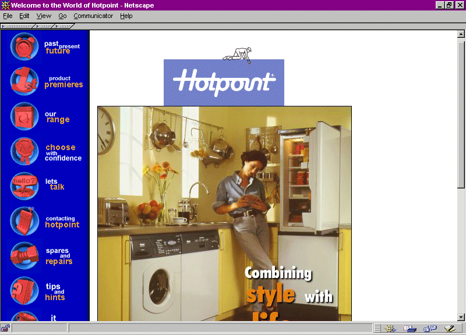
Task: Click the scrollbar down arrow
Action: 461,317
